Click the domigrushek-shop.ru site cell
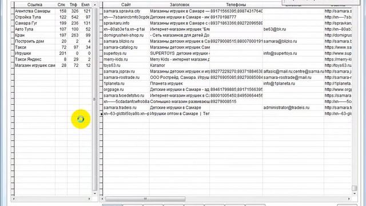Screen dimensions: 366x206 (126, 35)
